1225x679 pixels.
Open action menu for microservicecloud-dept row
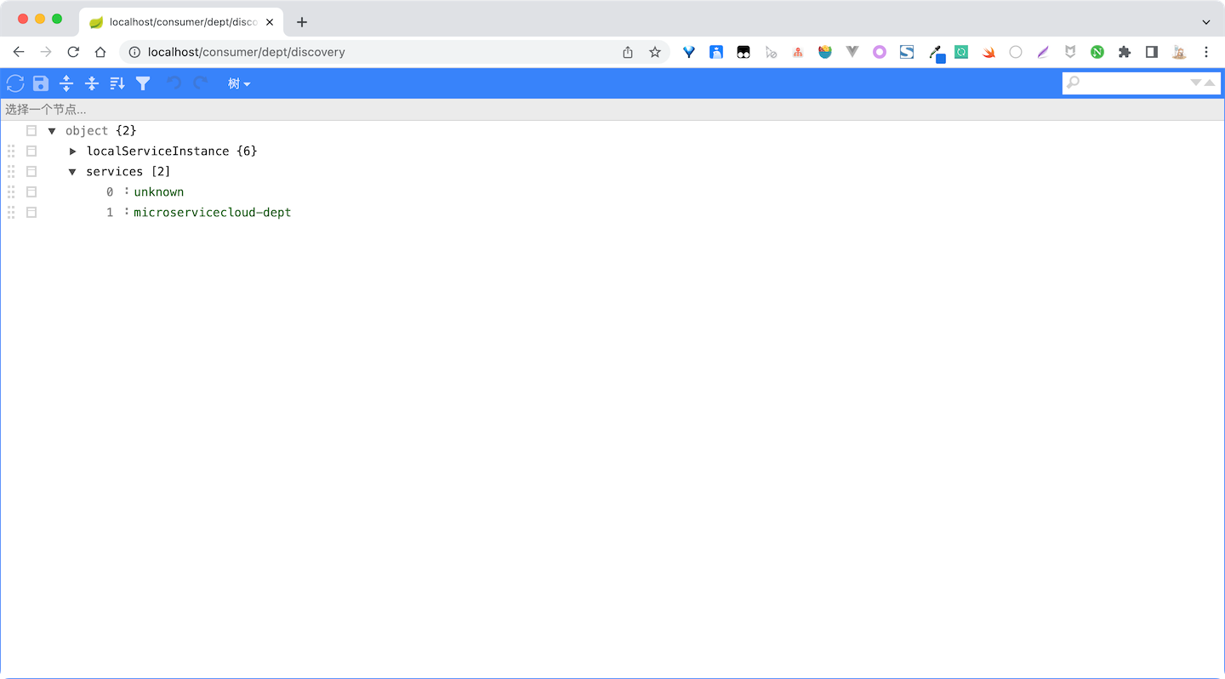31,213
